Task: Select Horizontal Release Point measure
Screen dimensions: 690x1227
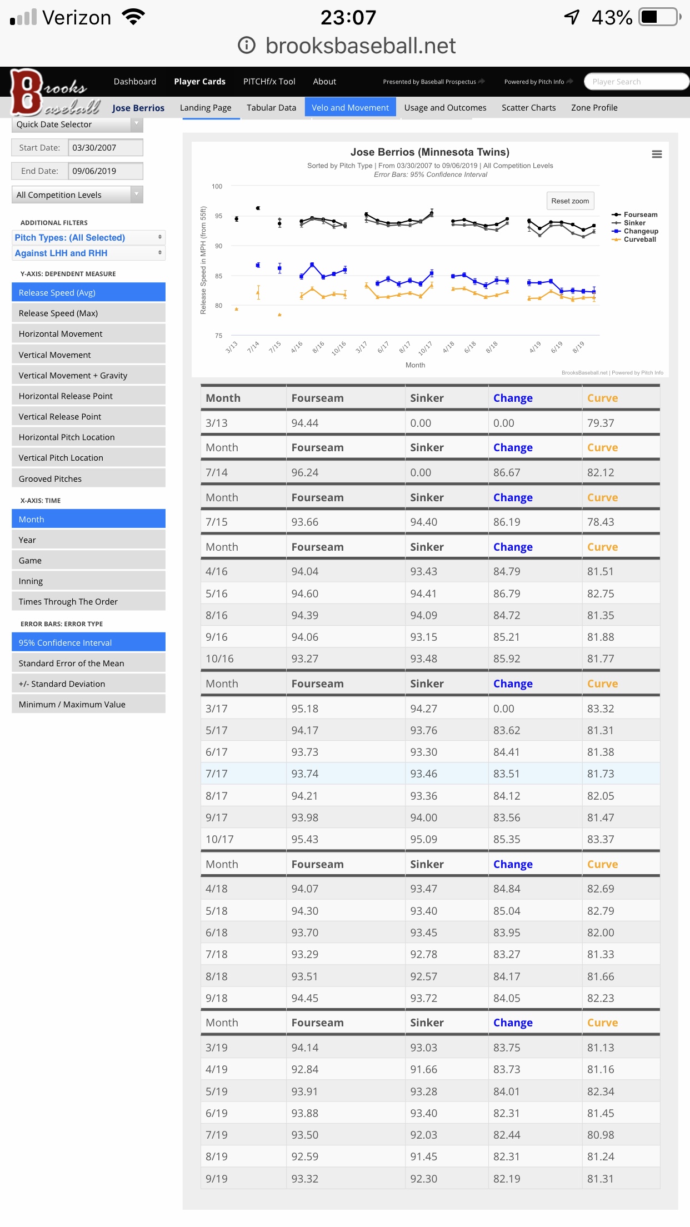Action: click(88, 396)
